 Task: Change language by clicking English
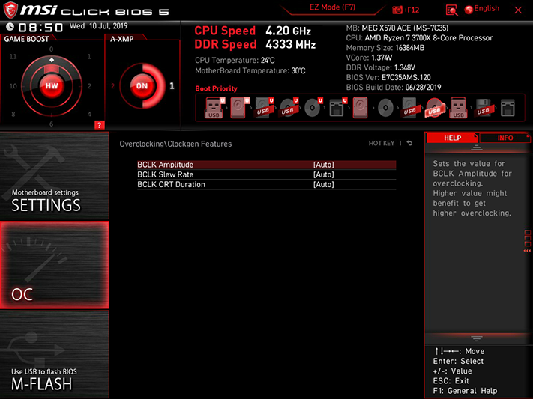point(487,9)
